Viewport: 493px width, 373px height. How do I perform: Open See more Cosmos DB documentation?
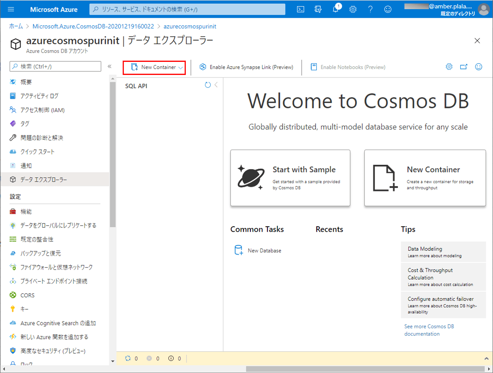[x=429, y=330]
